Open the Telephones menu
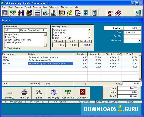Screen dimensions: 144x117 54,7
